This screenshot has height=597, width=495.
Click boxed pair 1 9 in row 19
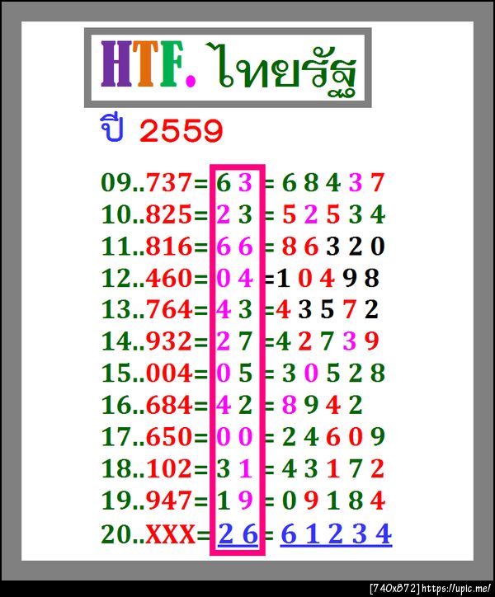tap(235, 500)
